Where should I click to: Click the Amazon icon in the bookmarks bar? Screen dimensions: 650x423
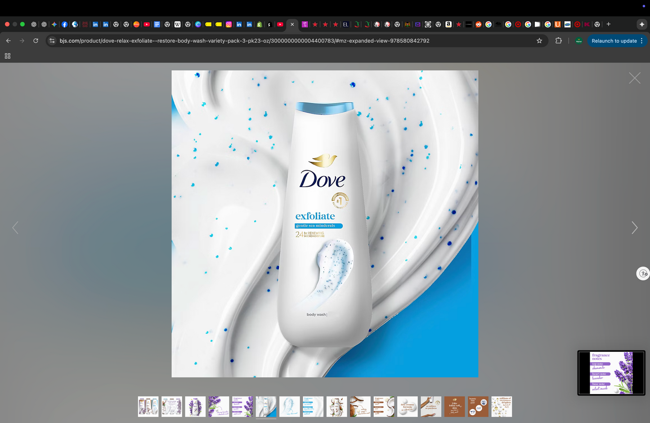(448, 24)
